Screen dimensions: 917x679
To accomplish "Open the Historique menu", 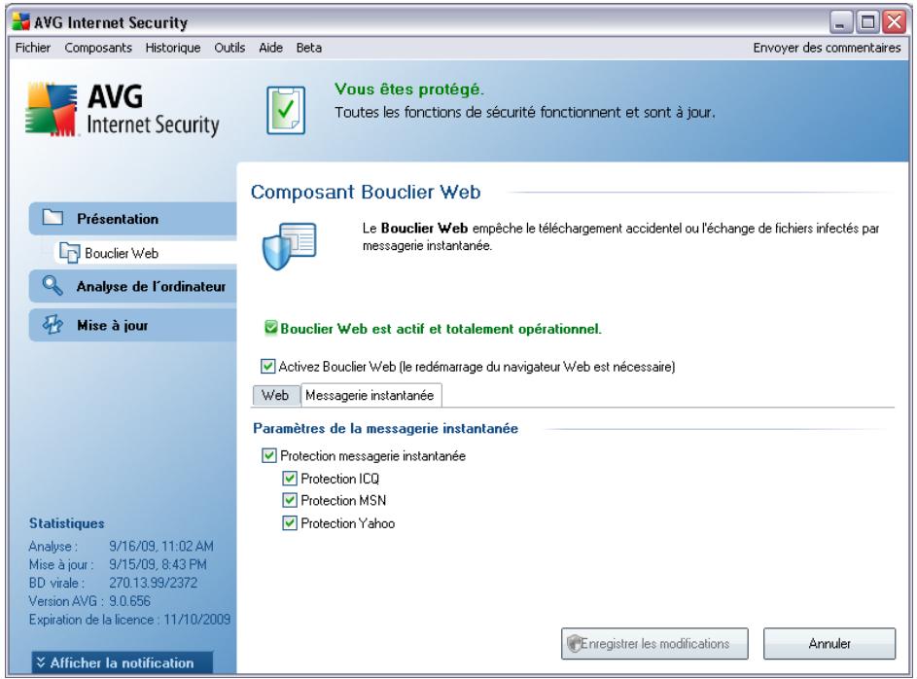I will [173, 48].
